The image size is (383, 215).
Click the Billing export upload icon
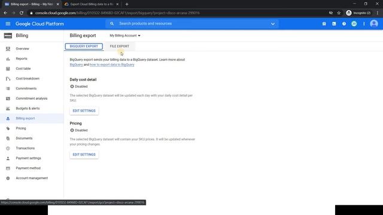[x=8, y=118]
